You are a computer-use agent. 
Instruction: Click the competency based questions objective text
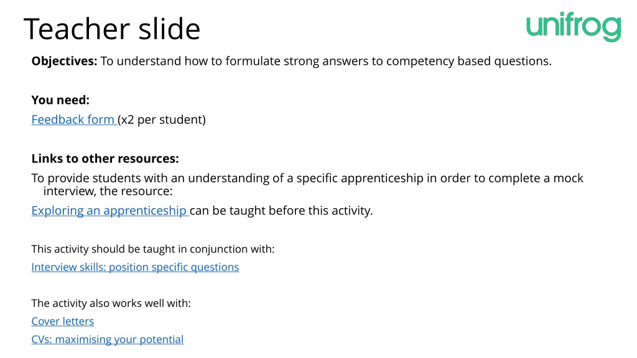(x=469, y=62)
